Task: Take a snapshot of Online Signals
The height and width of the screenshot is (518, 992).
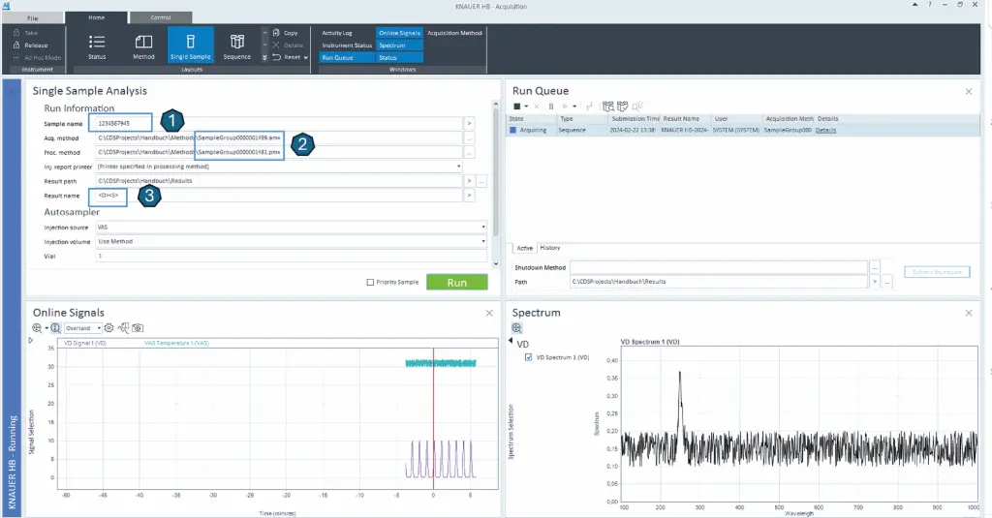Action: coord(138,328)
